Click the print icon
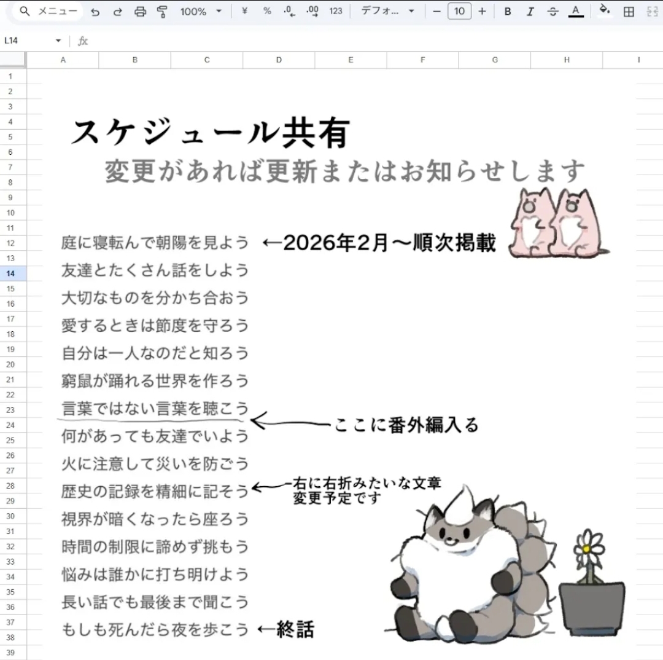Viewport: 663px width, 660px height. tap(140, 12)
